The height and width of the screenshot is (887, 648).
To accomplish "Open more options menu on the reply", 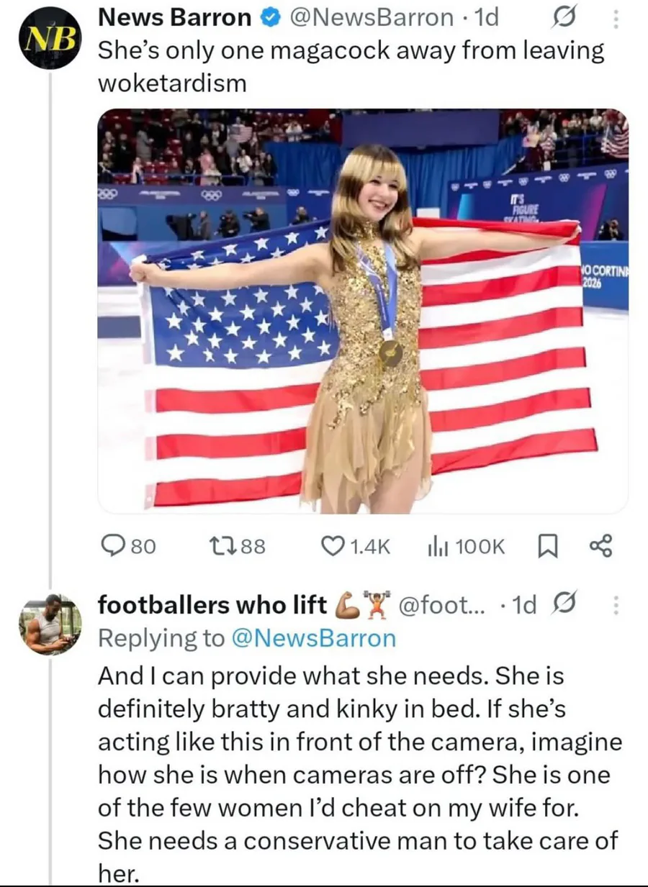I will [x=616, y=606].
